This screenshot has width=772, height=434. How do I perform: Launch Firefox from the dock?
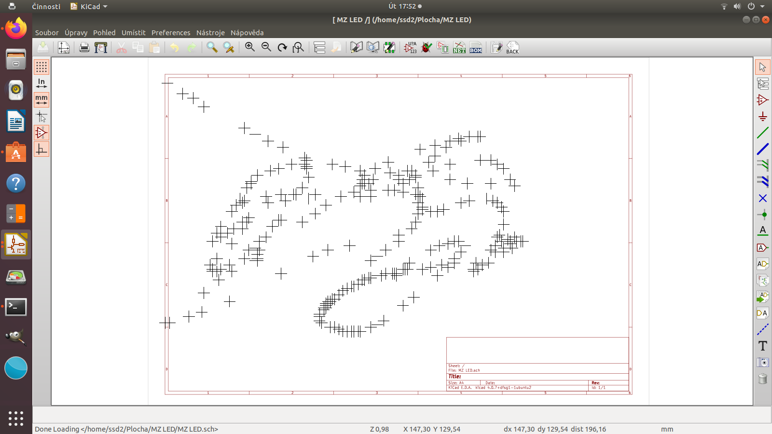[x=16, y=28]
